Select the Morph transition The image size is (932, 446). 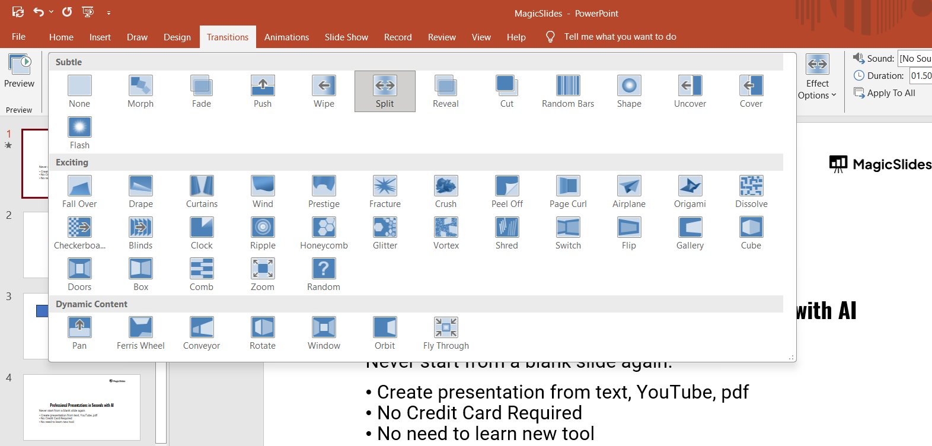pyautogui.click(x=141, y=91)
